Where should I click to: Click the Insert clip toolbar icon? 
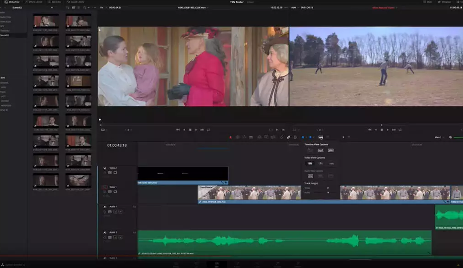(259, 137)
